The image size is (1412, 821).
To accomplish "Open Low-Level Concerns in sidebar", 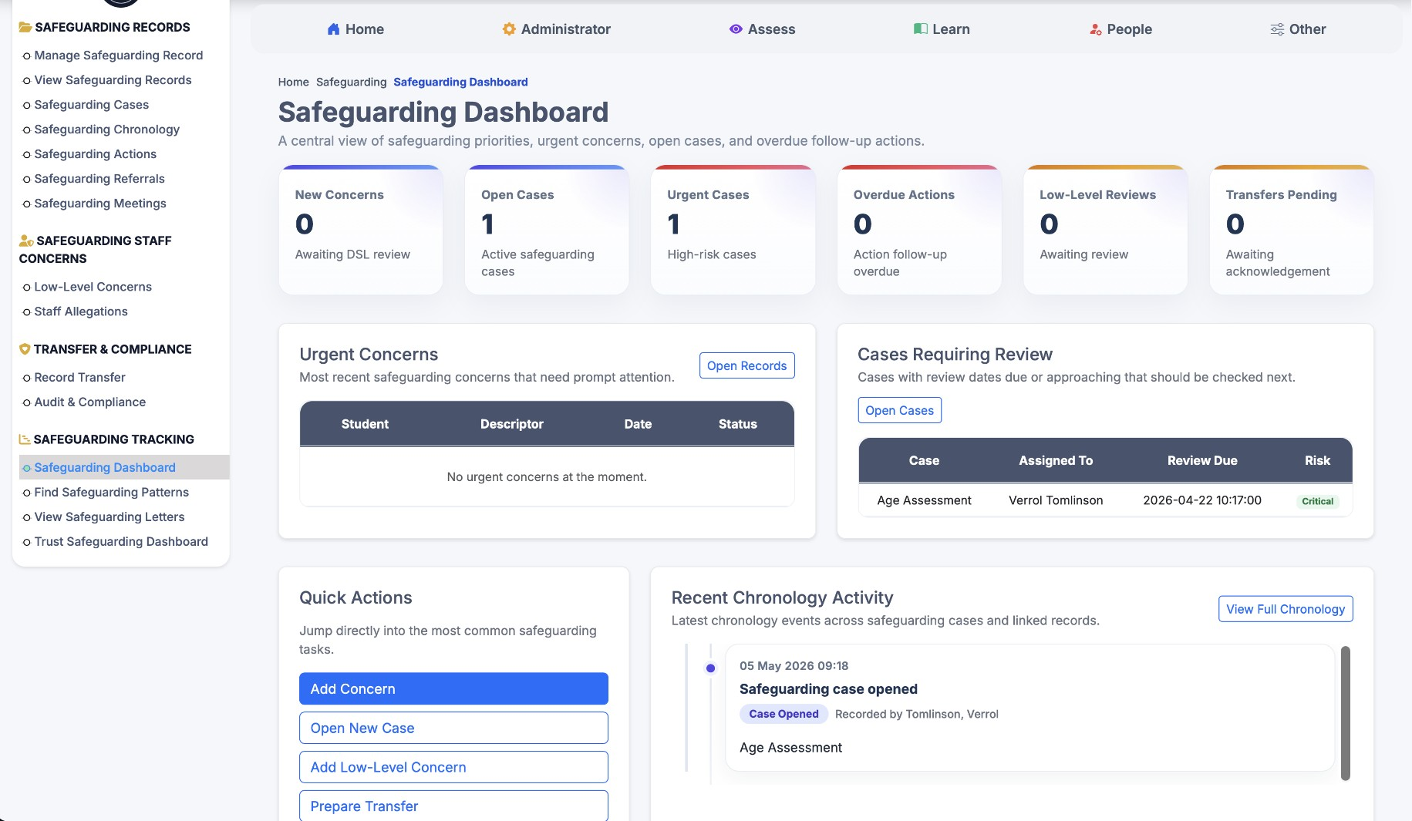I will [x=93, y=287].
